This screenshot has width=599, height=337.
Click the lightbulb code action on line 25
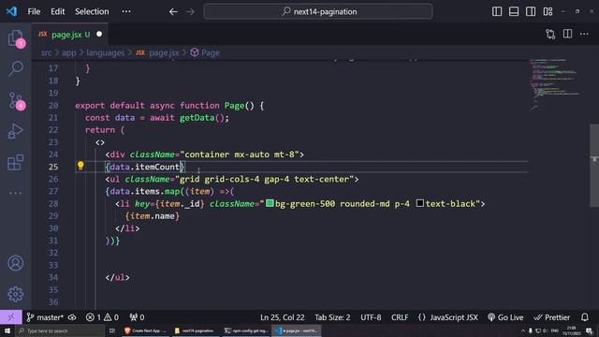pyautogui.click(x=80, y=166)
